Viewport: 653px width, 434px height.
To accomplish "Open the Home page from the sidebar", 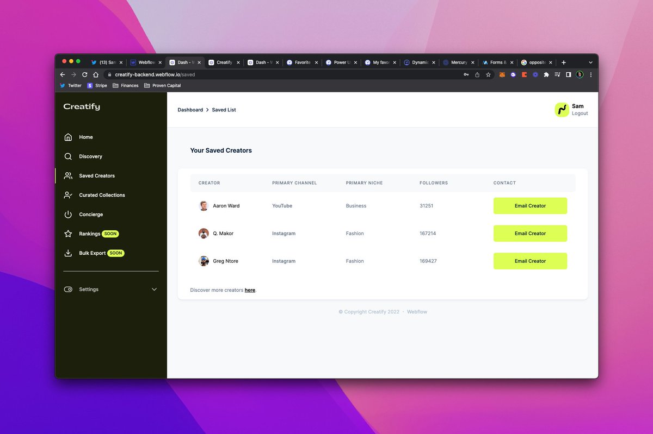I will tap(85, 137).
